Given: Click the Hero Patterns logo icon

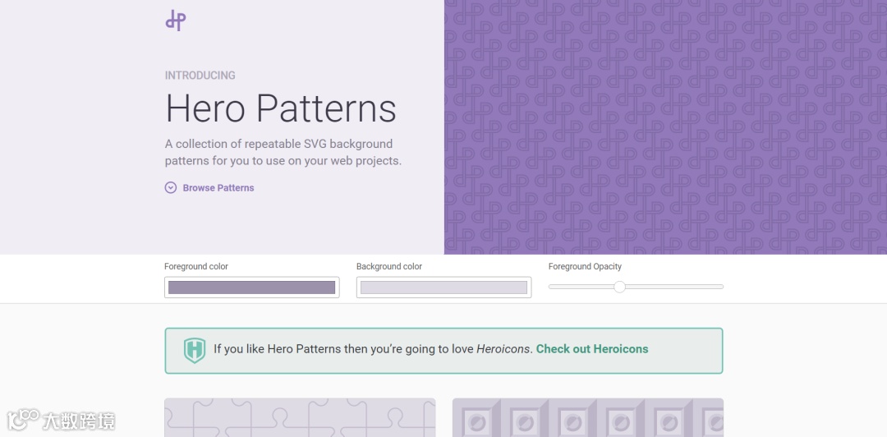Looking at the screenshot, I should [x=176, y=21].
